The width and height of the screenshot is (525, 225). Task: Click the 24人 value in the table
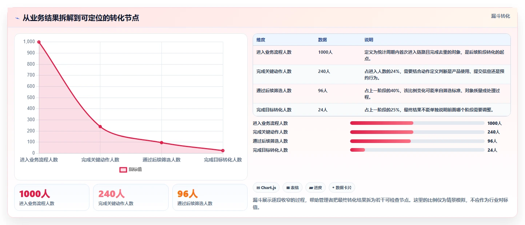pyautogui.click(x=323, y=110)
